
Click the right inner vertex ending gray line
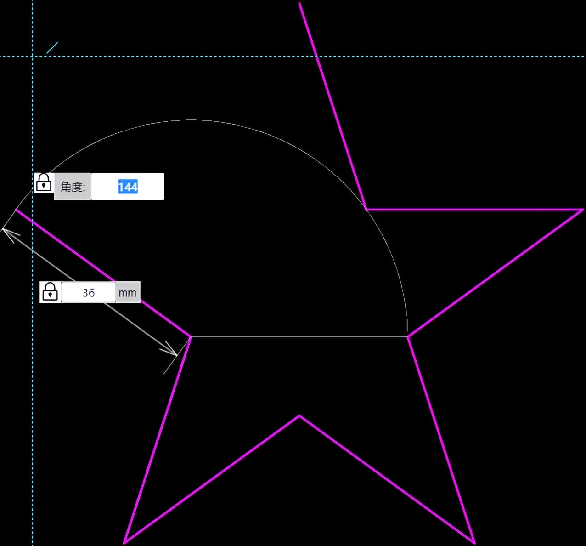(407, 337)
